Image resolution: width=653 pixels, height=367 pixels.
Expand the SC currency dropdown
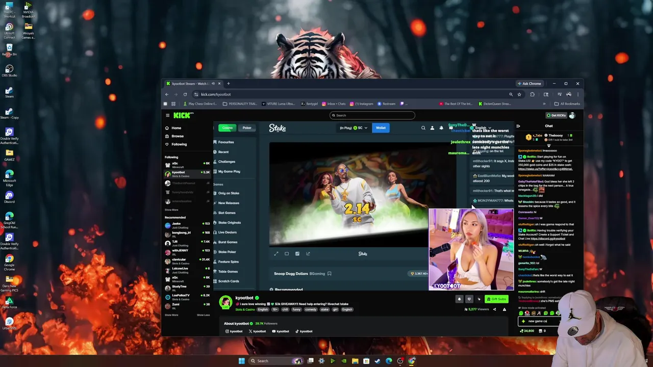(x=354, y=128)
